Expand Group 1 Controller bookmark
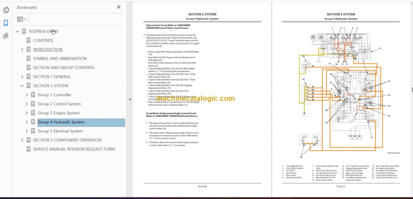The image size is (413, 199). [26, 95]
